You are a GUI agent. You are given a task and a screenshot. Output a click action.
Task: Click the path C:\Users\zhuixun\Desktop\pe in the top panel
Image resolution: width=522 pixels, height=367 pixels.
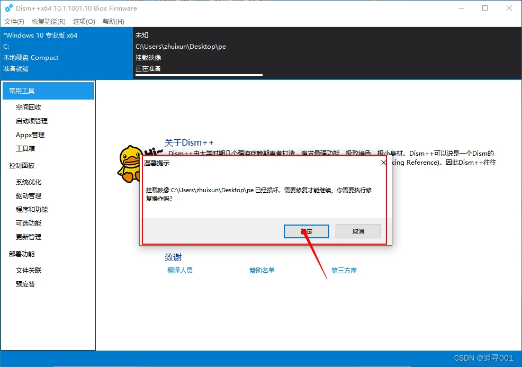click(x=181, y=46)
